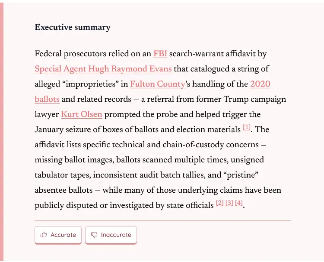Open citation reference [1]
324x262 pixels.
point(247,128)
